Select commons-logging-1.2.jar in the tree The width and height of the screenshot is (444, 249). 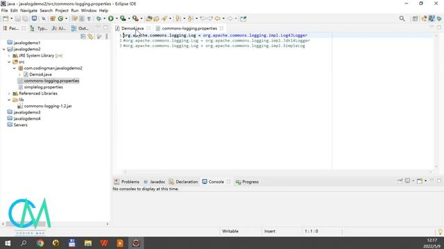[48, 106]
